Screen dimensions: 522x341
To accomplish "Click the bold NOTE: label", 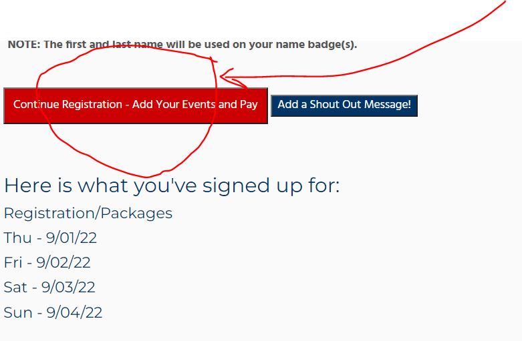I will tap(23, 45).
